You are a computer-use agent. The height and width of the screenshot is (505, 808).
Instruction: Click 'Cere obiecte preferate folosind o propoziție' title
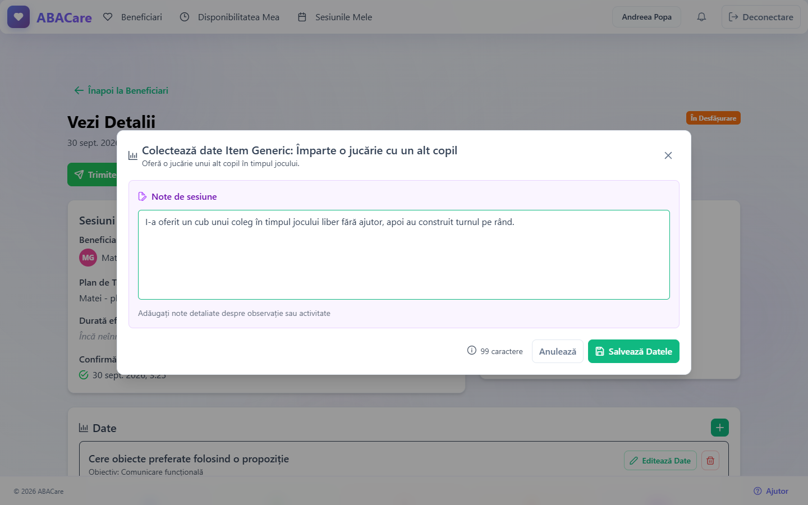point(189,458)
